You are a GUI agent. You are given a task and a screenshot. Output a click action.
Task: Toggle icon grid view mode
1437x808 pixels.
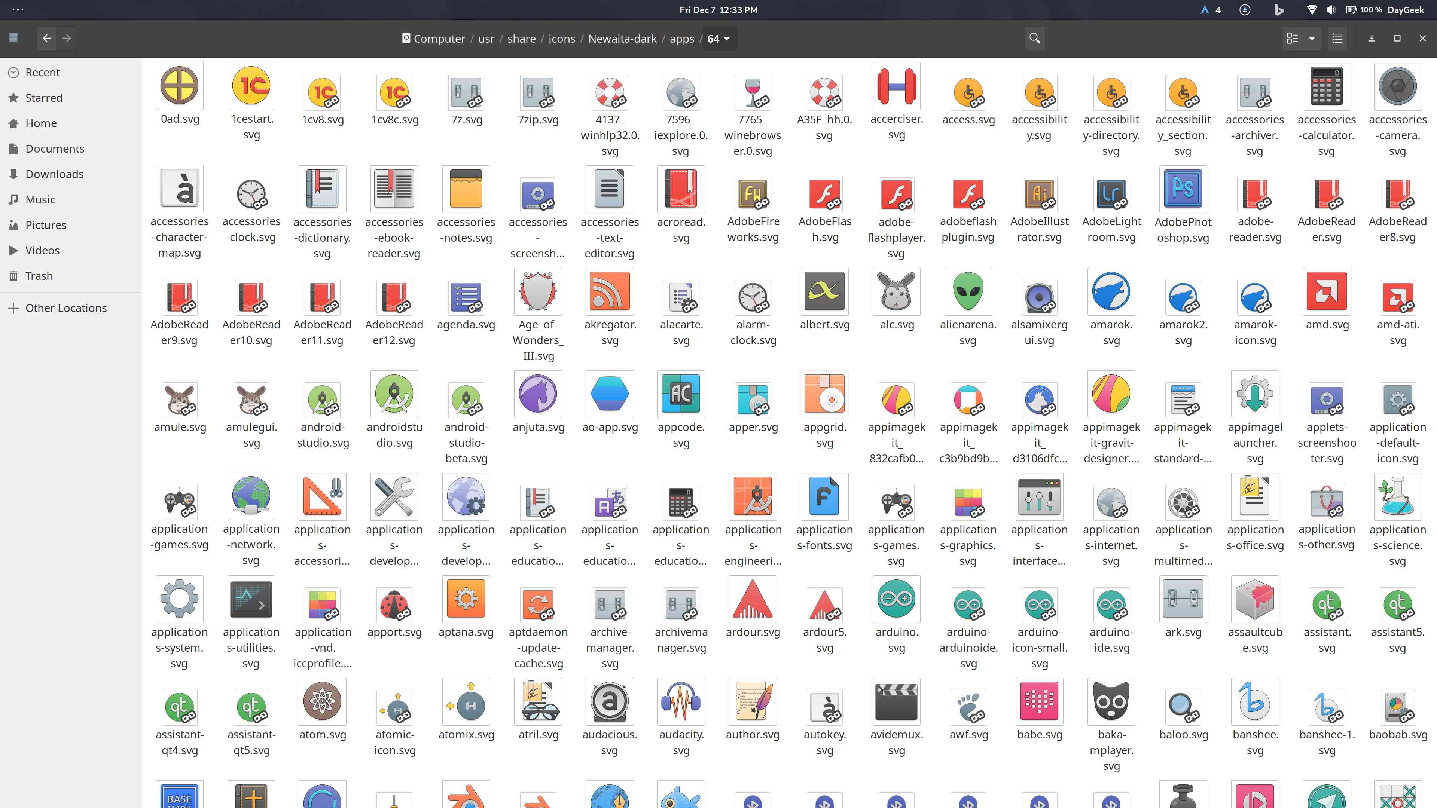click(1292, 39)
